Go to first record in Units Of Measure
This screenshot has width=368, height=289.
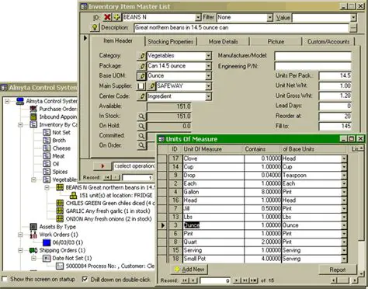[186, 280]
